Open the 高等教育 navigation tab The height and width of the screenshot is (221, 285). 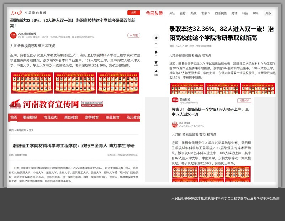(92, 118)
